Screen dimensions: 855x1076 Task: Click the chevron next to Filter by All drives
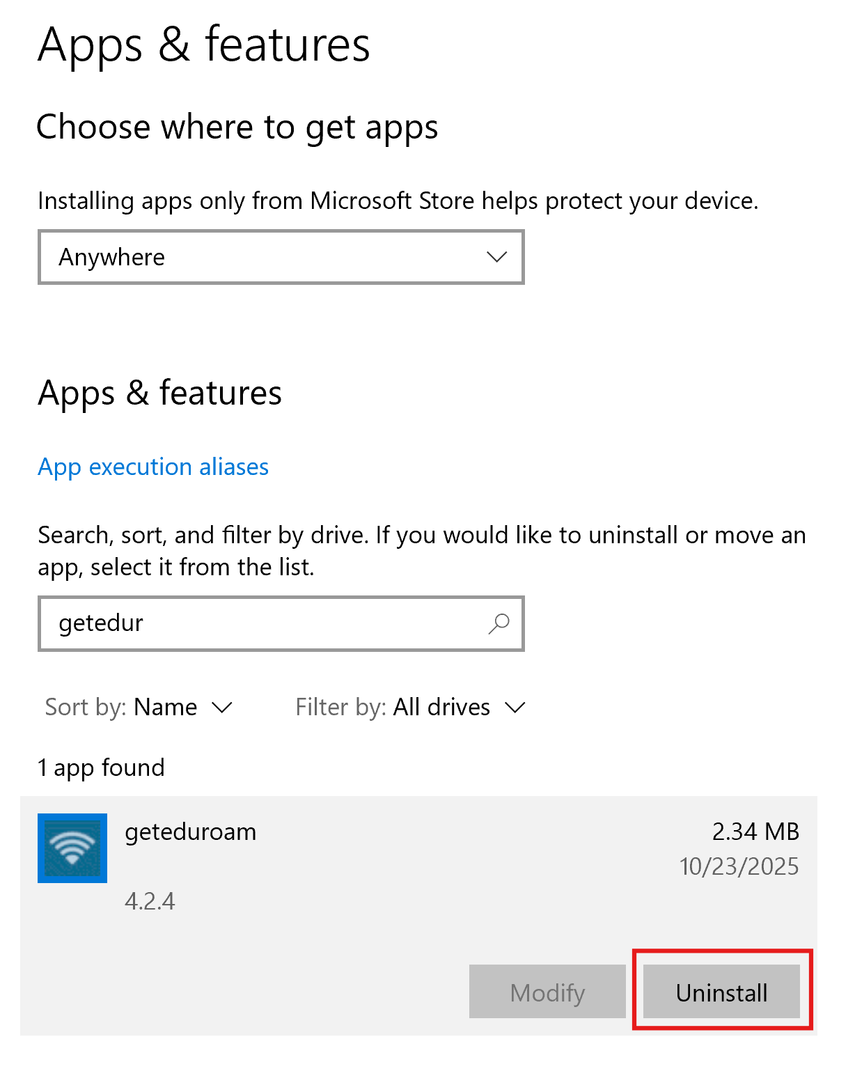click(x=515, y=708)
